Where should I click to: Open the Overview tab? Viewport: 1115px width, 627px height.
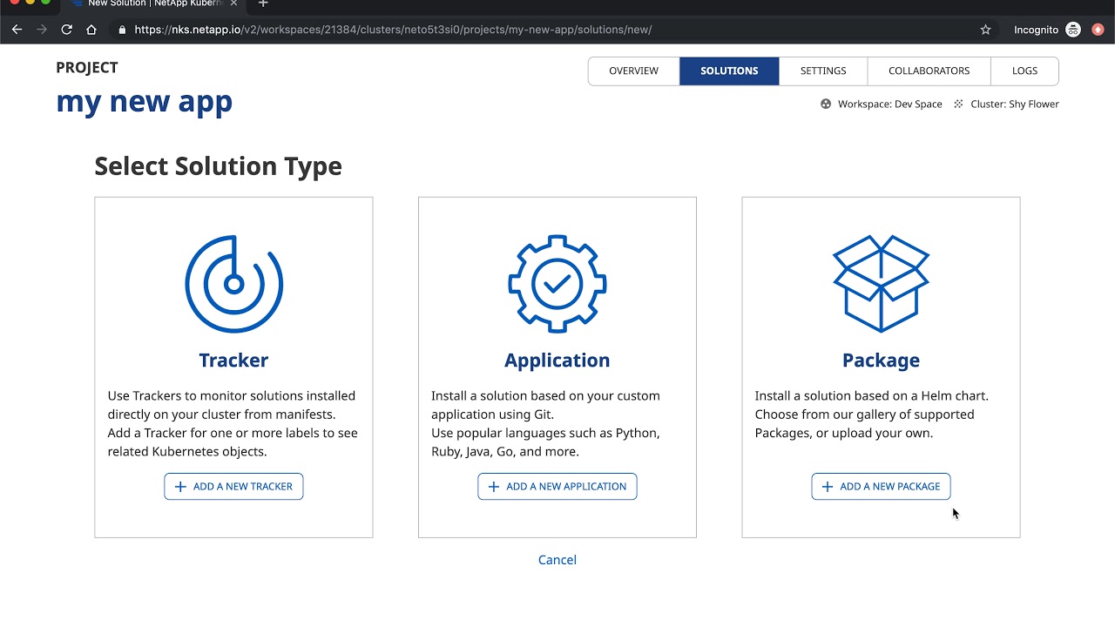point(633,71)
